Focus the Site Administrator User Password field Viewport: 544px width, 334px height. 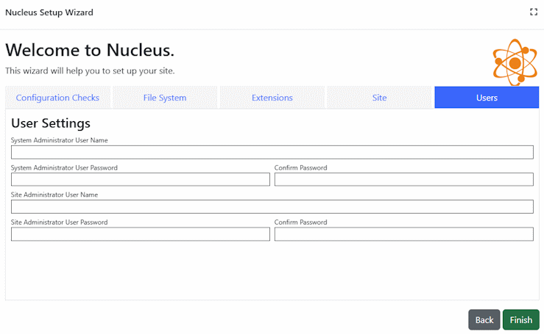[x=141, y=234]
